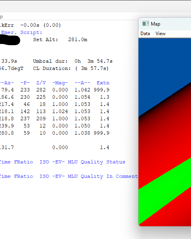
Task: Click the Map window's title bar icon
Action: pos(145,24)
